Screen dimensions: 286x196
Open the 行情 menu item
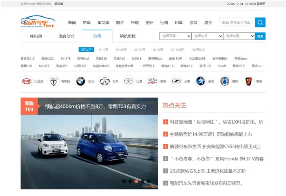pyautogui.click(x=164, y=22)
